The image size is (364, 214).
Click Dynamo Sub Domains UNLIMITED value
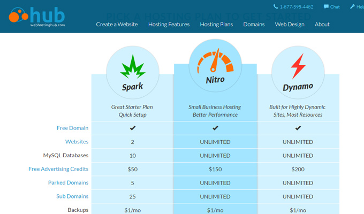pos(298,197)
